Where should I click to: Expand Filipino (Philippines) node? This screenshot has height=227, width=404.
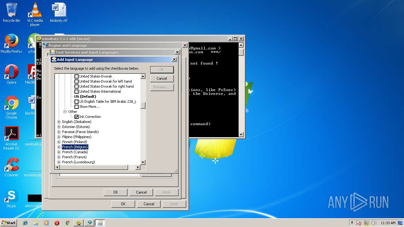(59, 137)
